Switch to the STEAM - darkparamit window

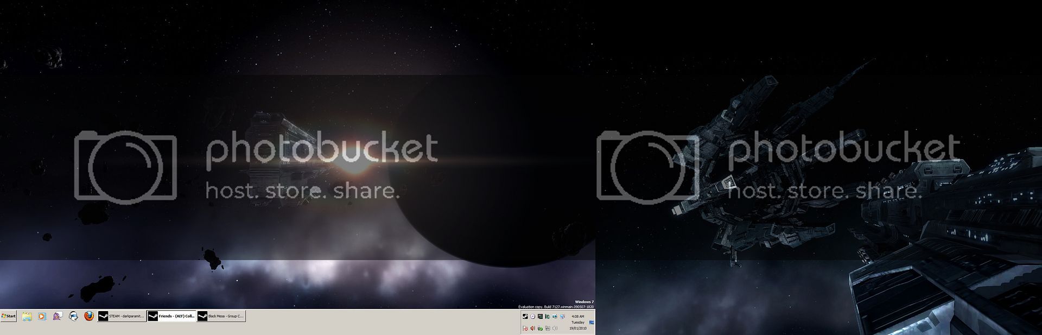[122, 316]
